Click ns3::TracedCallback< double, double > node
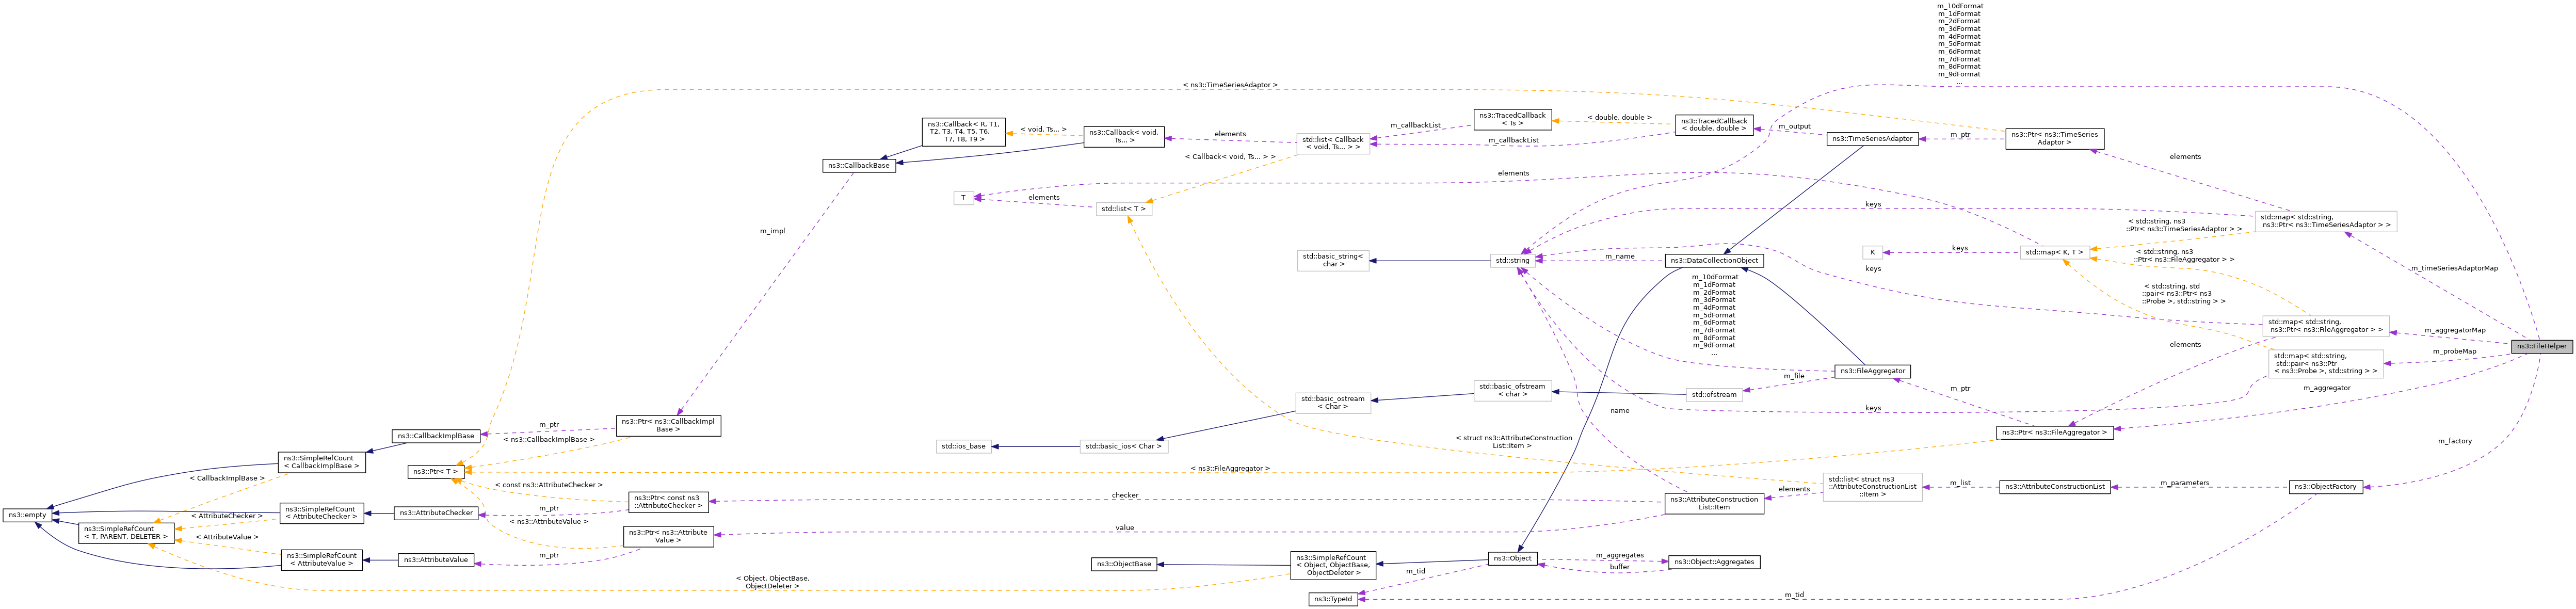 coord(1714,125)
